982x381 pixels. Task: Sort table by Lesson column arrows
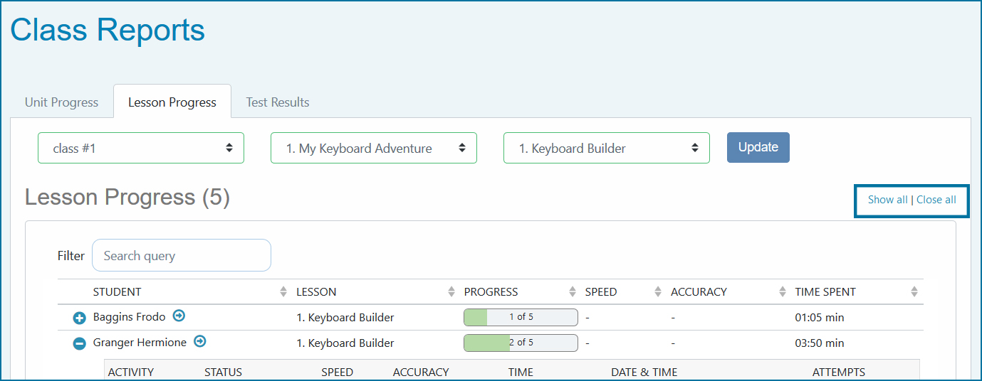[x=451, y=292]
